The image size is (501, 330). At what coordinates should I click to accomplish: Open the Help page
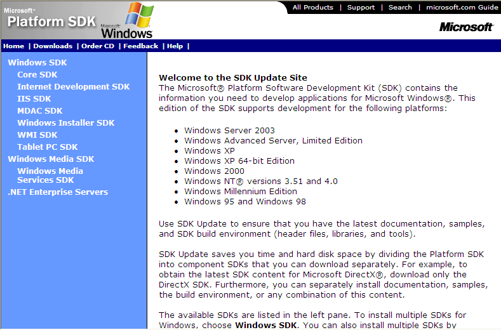[x=175, y=46]
